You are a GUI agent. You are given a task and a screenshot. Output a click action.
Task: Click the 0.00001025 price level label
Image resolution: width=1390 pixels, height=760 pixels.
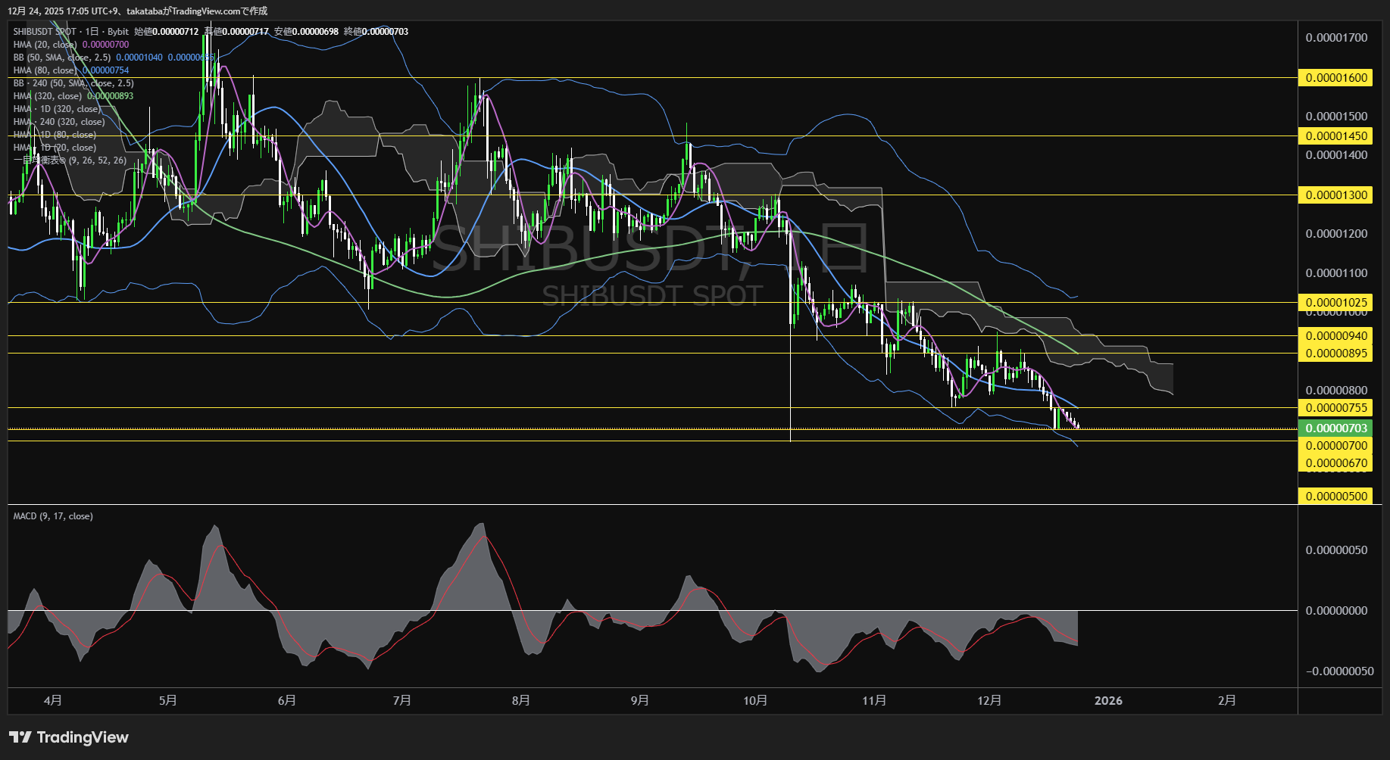(1336, 303)
